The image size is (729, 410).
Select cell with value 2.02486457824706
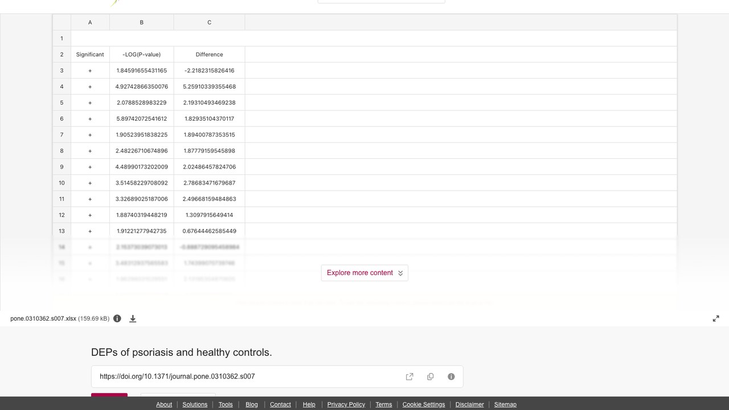click(210, 167)
